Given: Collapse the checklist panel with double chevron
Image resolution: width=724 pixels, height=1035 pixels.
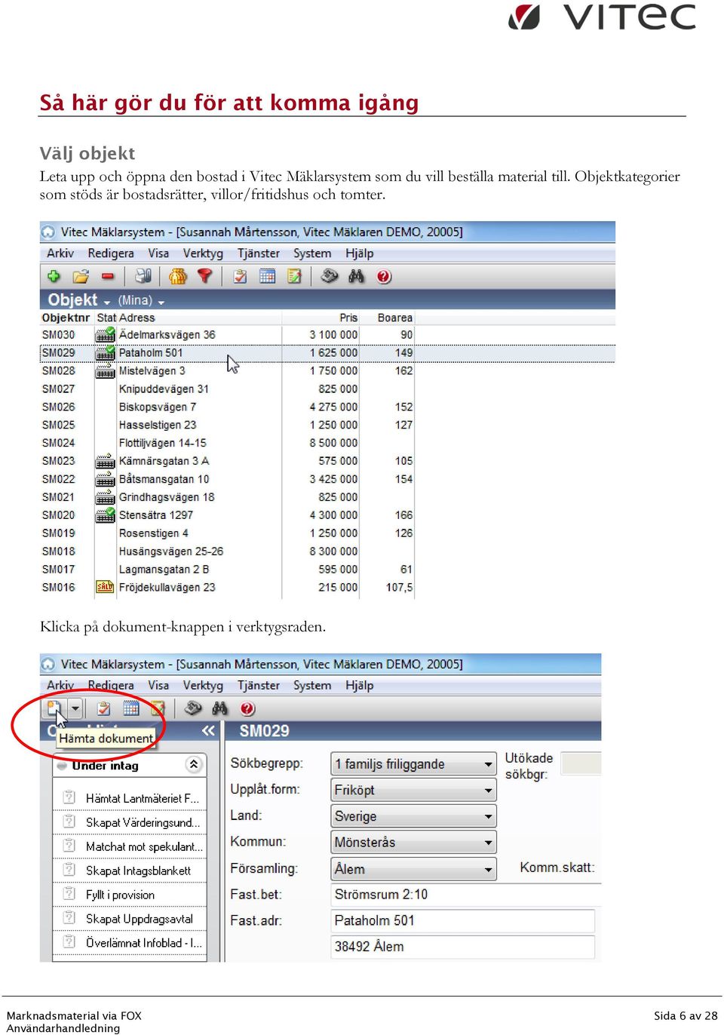Looking at the screenshot, I should tap(208, 730).
